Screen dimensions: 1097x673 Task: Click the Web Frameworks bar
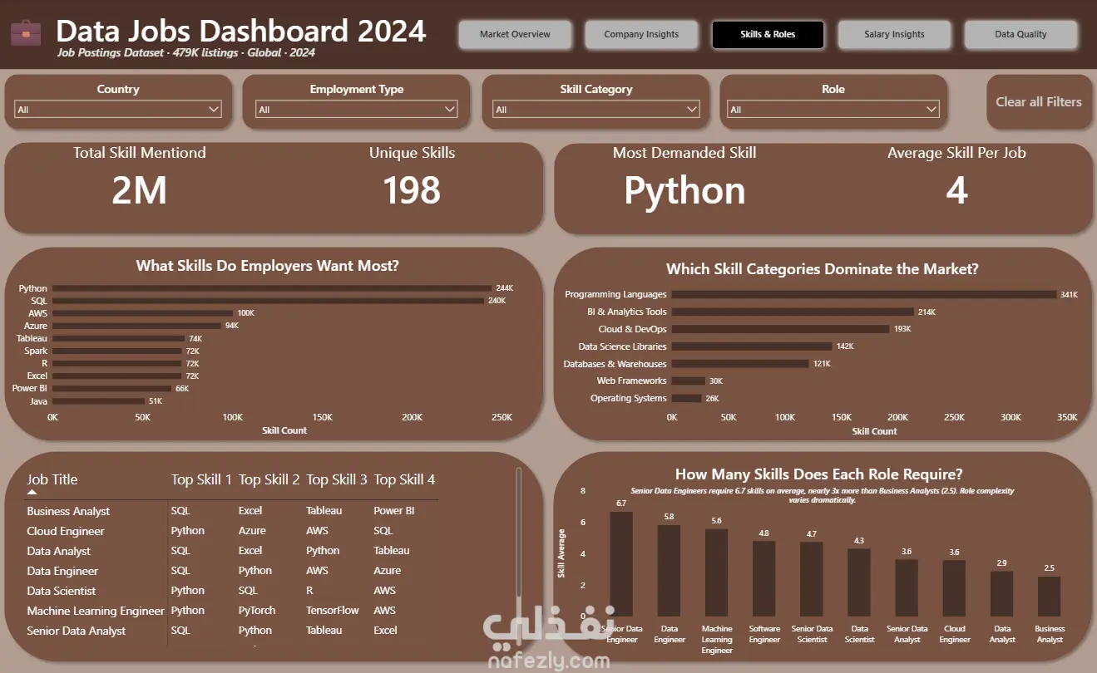(x=689, y=381)
